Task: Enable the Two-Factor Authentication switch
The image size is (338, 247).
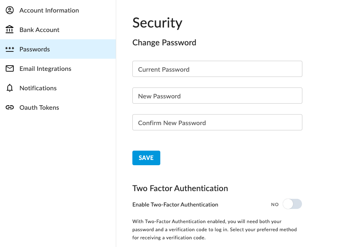Action: tap(292, 204)
